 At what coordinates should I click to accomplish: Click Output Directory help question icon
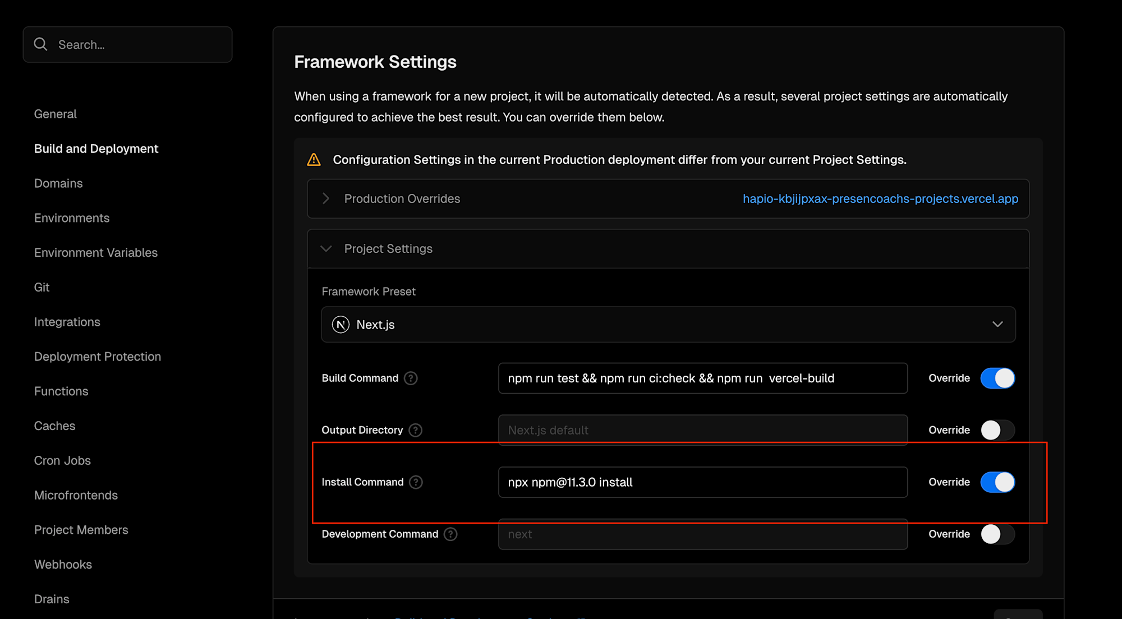pyautogui.click(x=415, y=430)
